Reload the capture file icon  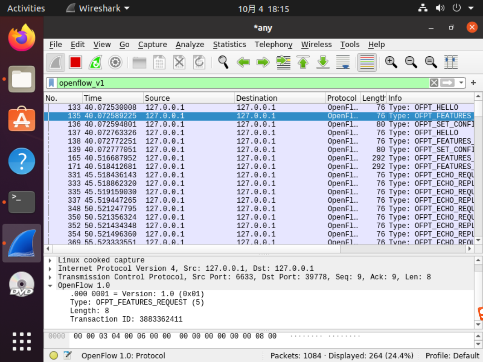(x=199, y=62)
